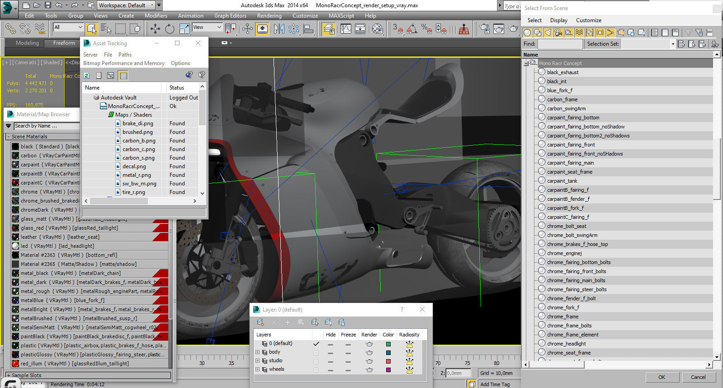The image size is (723, 388).
Task: Refresh the Asset Tracking list
Action: (87, 76)
